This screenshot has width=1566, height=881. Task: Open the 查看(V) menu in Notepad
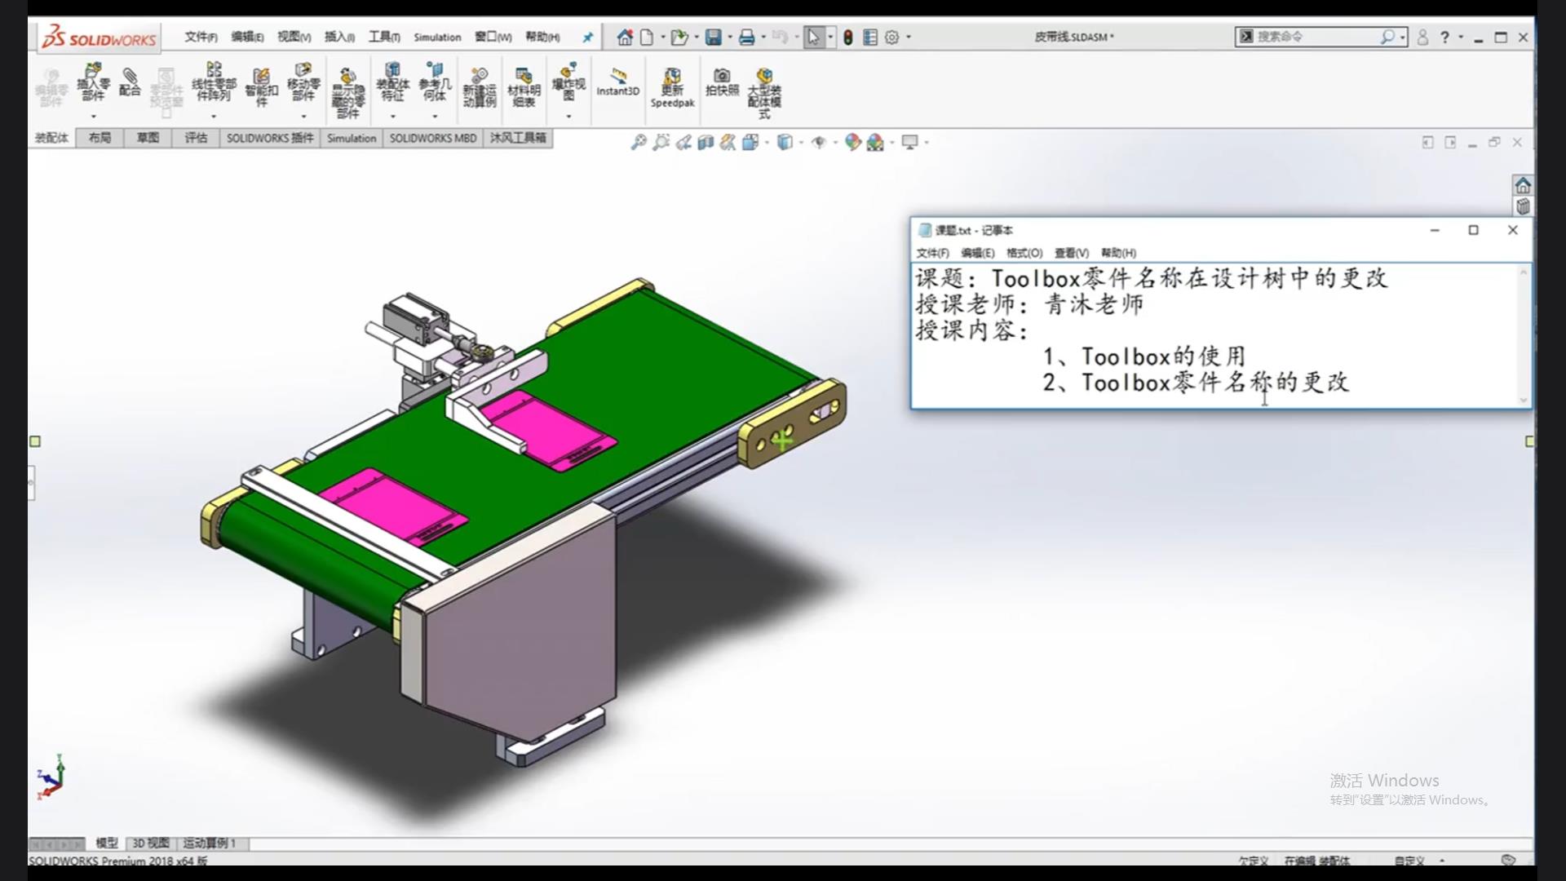[1072, 253]
